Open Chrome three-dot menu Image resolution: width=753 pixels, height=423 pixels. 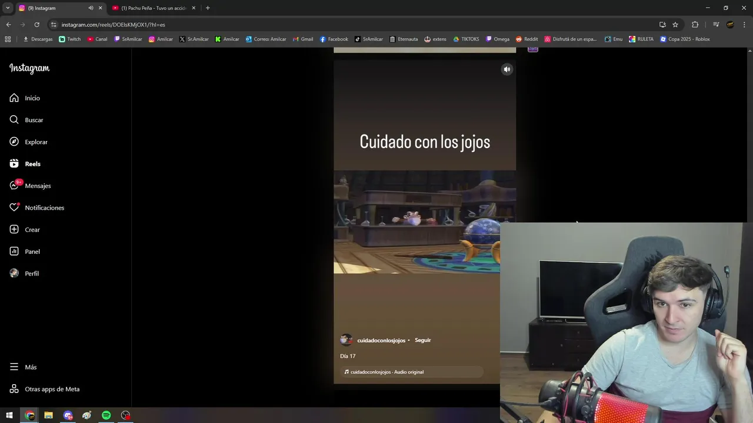(x=744, y=25)
